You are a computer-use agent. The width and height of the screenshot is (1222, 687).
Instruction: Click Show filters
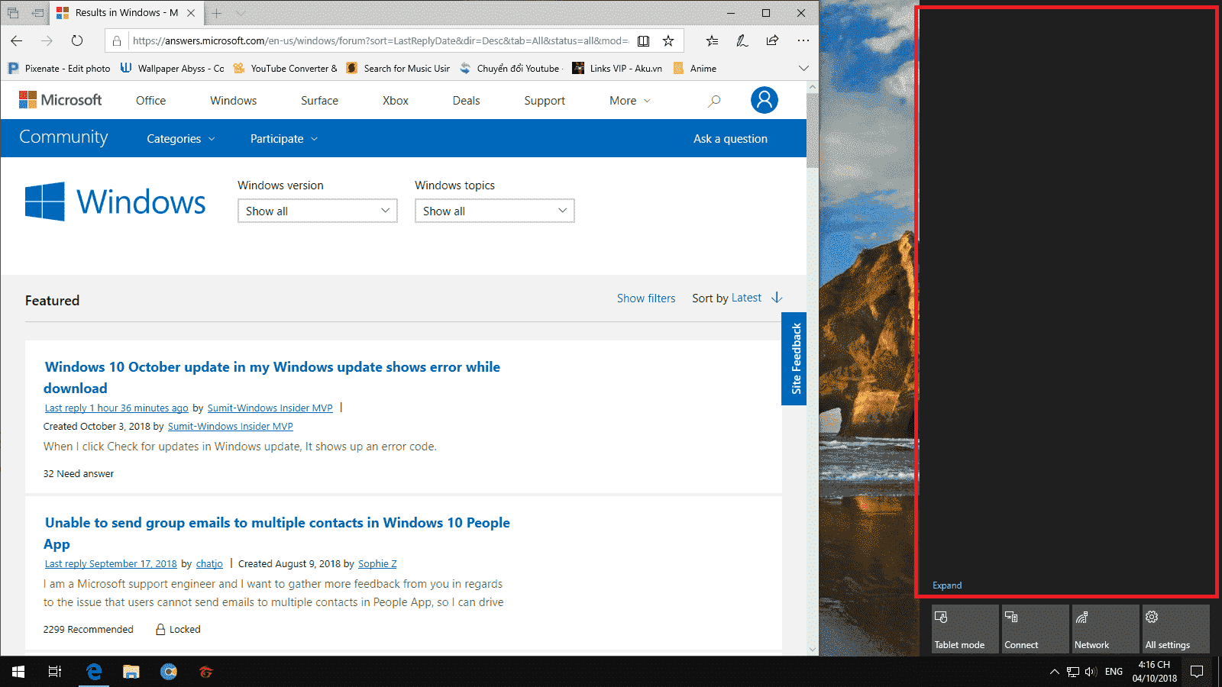point(646,298)
